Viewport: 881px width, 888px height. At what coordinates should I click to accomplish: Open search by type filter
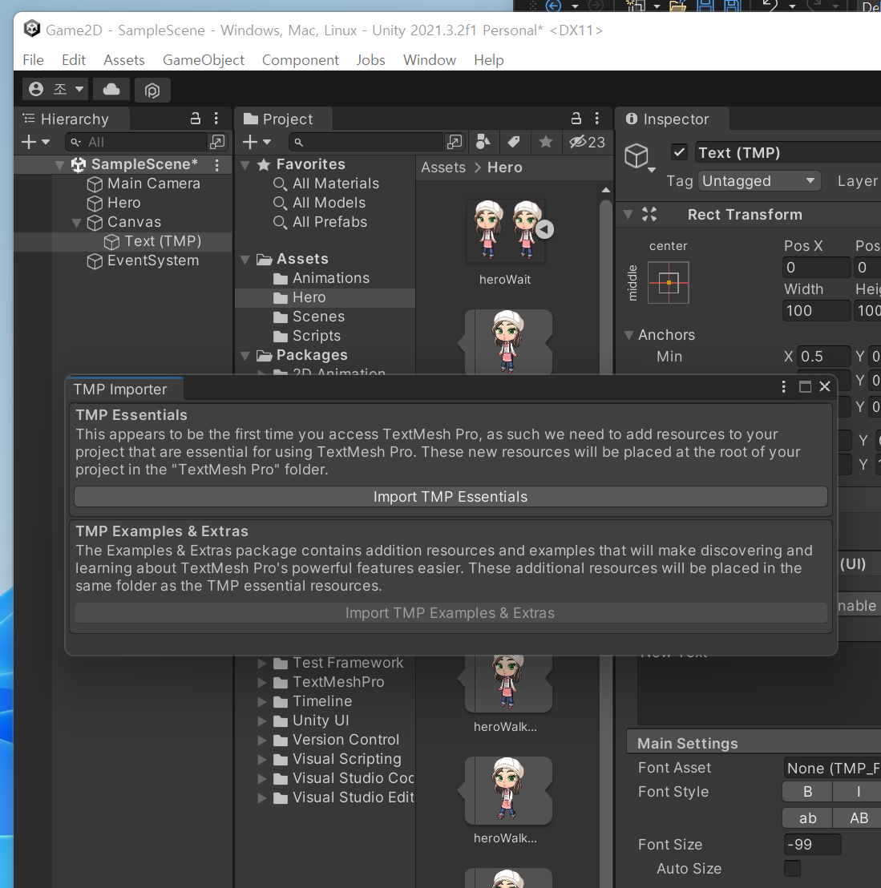[483, 142]
